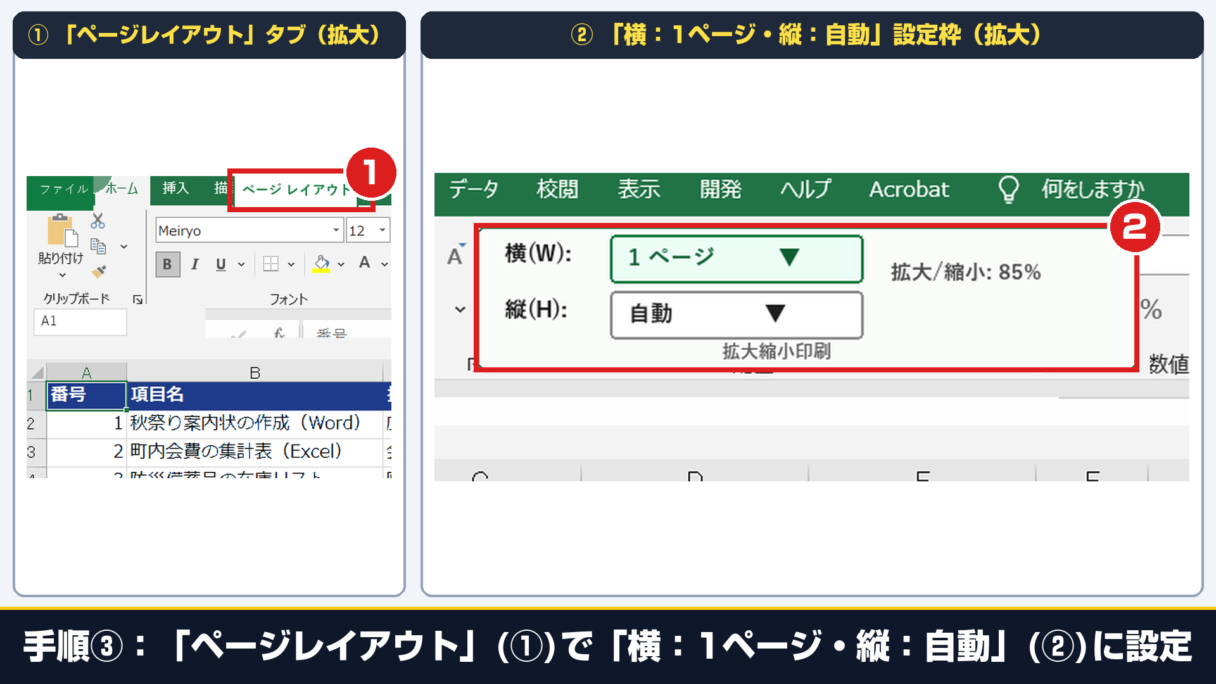The width and height of the screenshot is (1216, 684).
Task: Select the column A header
Action: [87, 372]
